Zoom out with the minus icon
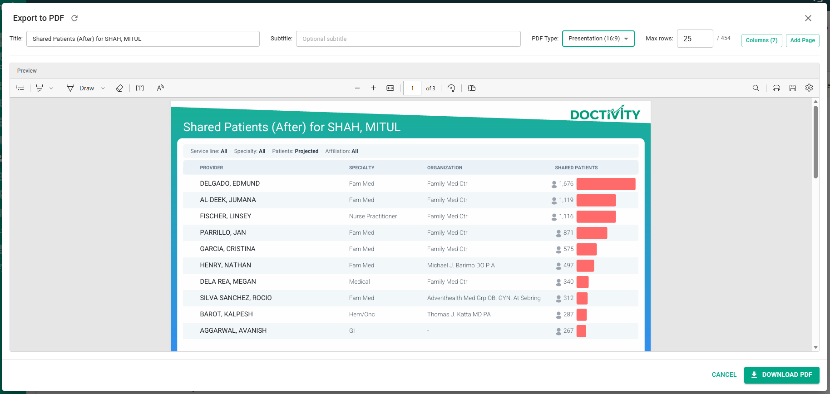 click(357, 88)
